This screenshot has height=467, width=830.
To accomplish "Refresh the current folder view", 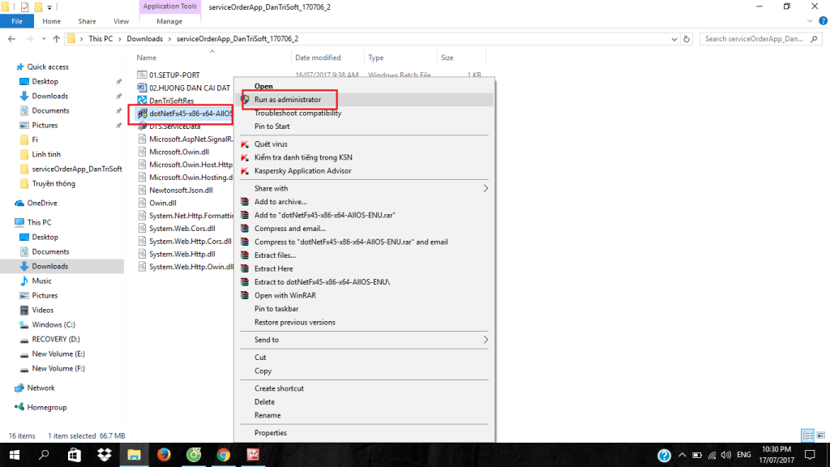I will click(x=687, y=39).
